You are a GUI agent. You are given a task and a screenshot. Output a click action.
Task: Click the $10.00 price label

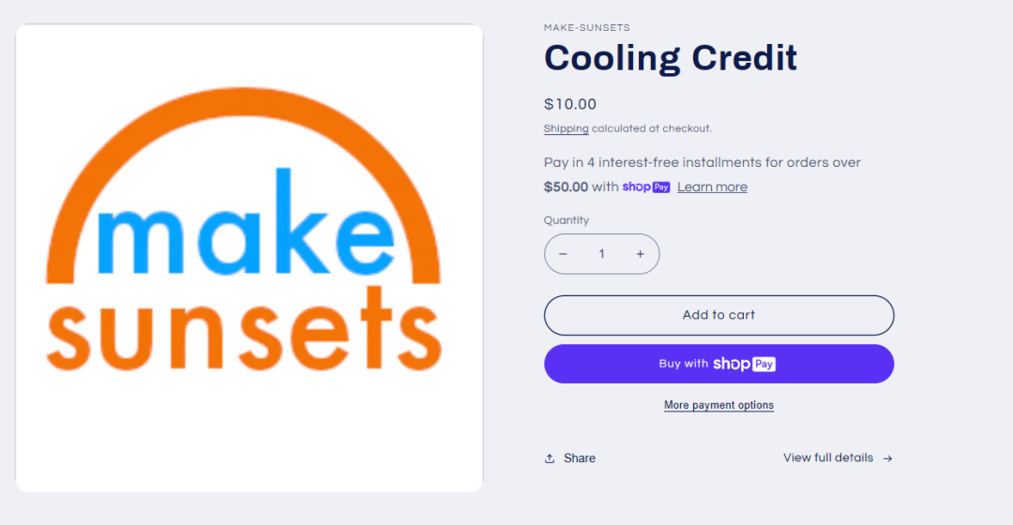click(x=570, y=104)
